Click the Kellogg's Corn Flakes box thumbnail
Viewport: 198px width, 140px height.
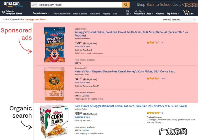(54, 121)
